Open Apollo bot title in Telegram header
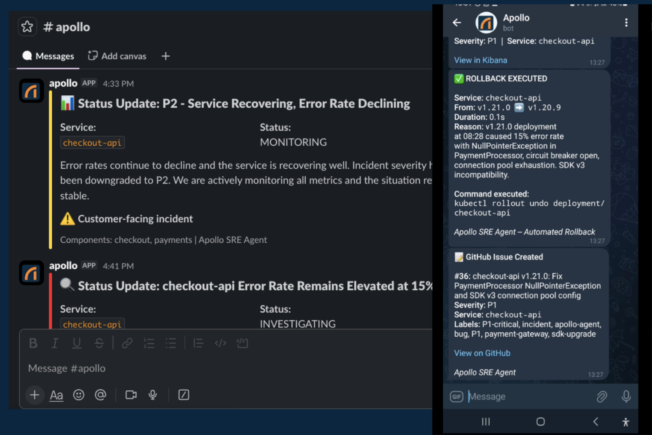The height and width of the screenshot is (435, 652). point(516,18)
